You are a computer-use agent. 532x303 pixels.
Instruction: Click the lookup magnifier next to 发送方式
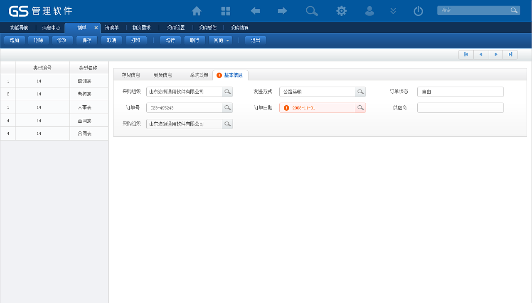click(x=360, y=92)
